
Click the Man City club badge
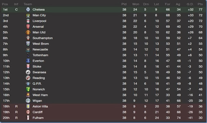click(28, 15)
